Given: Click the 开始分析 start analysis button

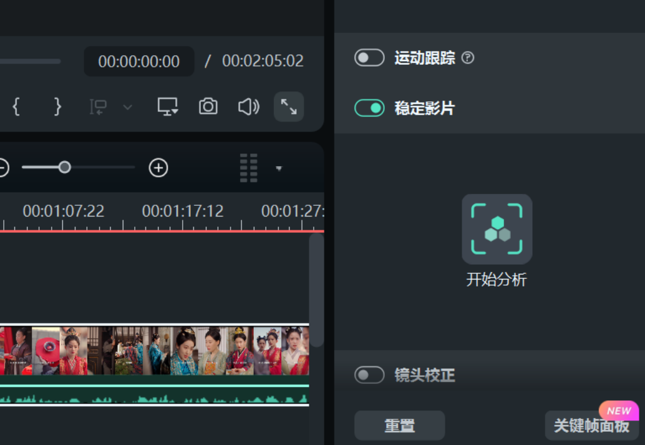Looking at the screenshot, I should click(x=497, y=229).
